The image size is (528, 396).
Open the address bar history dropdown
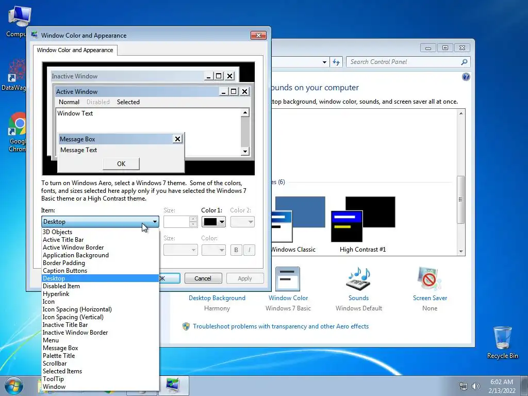click(324, 62)
